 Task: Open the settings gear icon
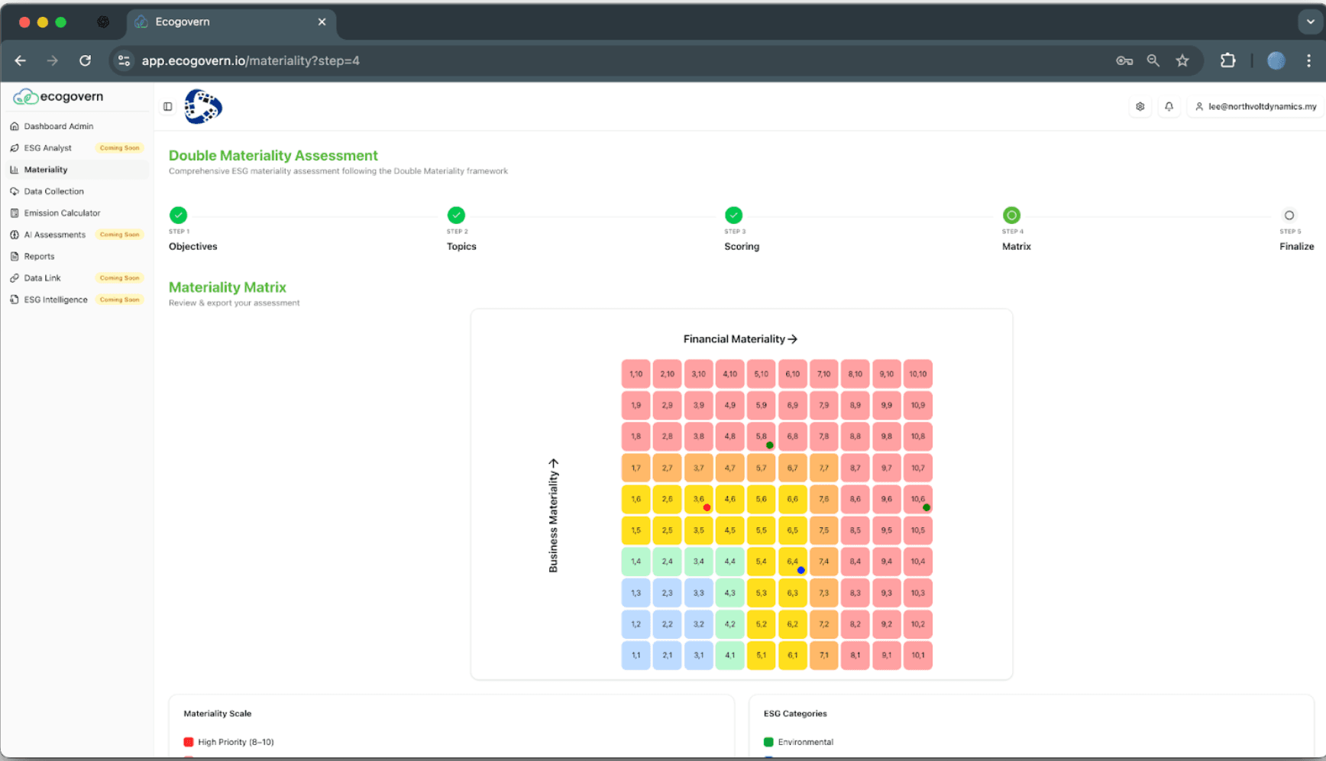(1140, 107)
